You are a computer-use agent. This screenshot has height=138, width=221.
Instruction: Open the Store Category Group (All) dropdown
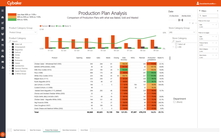coord(182,32)
